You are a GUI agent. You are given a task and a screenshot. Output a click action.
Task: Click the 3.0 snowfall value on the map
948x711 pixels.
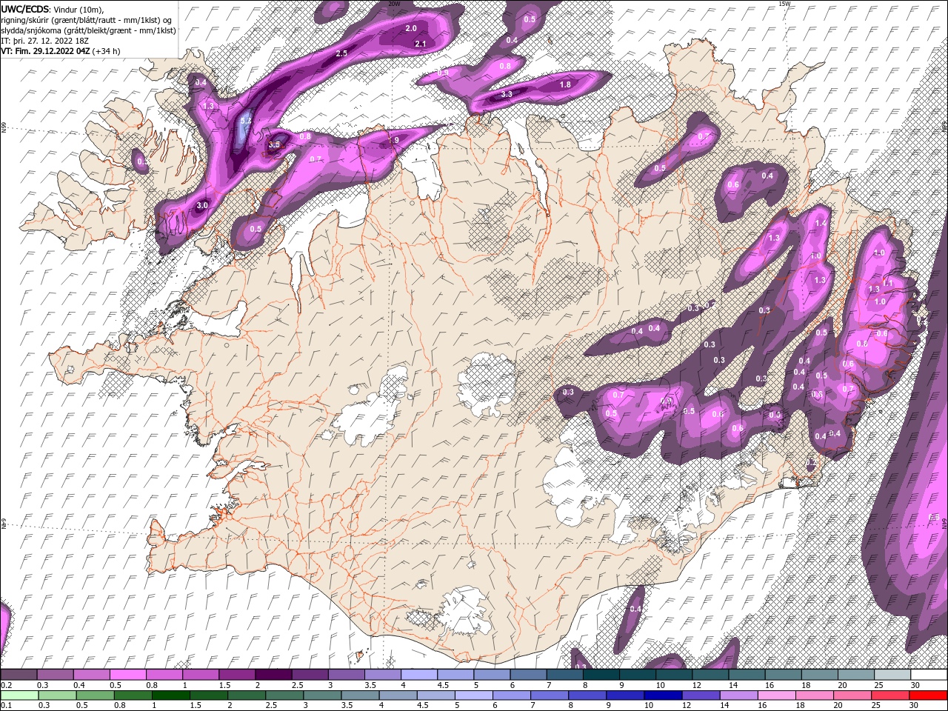pyautogui.click(x=201, y=205)
